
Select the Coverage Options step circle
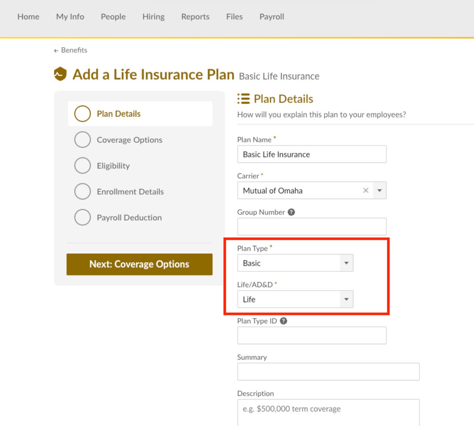83,139
